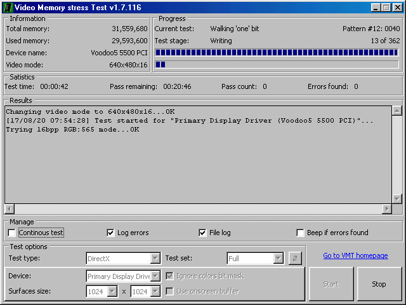Open the Test type DirectX dropdown

click(x=155, y=259)
